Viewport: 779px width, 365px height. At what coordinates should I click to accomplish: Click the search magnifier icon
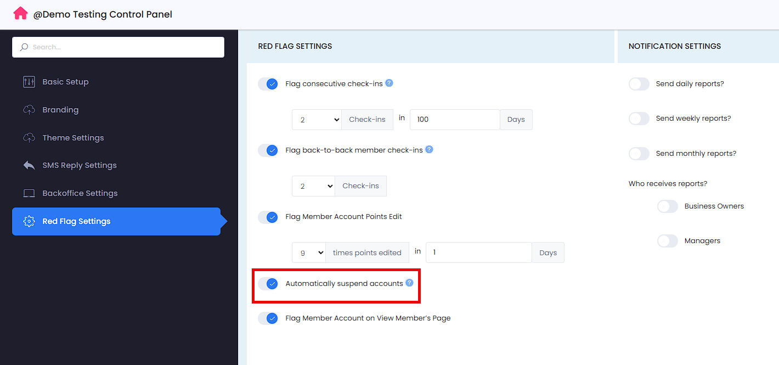tap(24, 47)
